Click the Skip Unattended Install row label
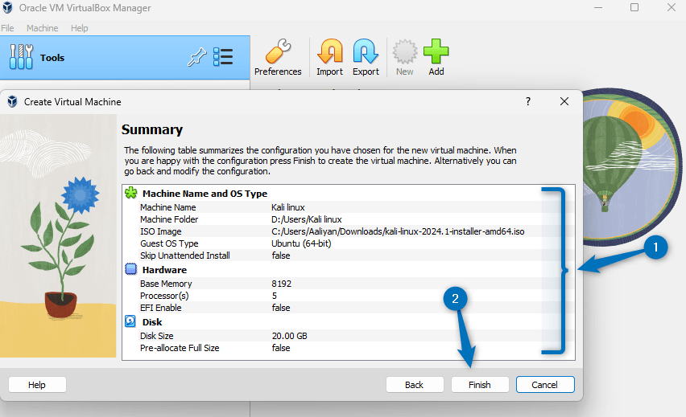The image size is (686, 417). pyautogui.click(x=184, y=256)
